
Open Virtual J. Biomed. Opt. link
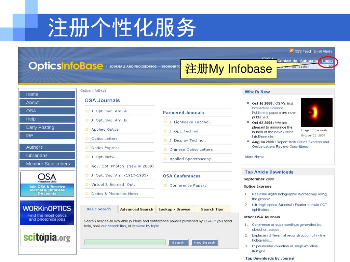[113, 185]
